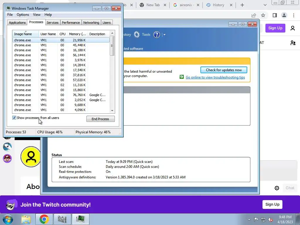Open the blue bird avatar channel in sidebar

(7, 147)
